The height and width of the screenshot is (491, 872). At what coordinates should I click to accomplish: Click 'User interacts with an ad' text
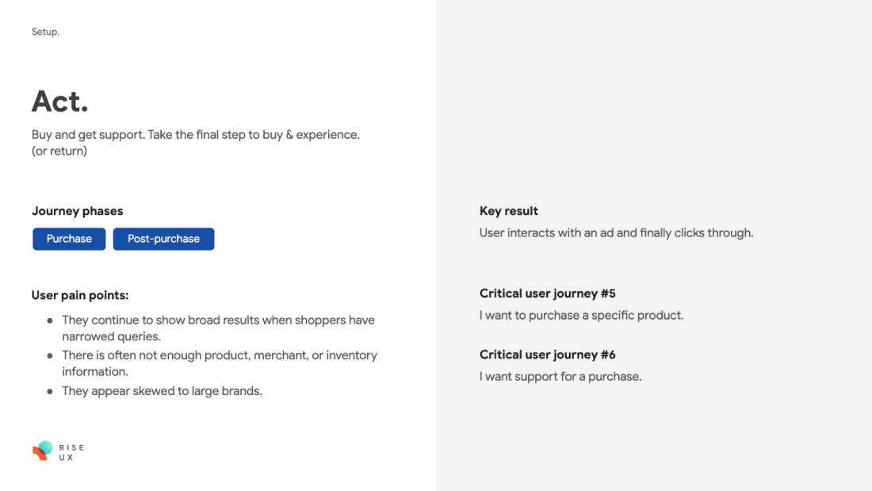coord(616,232)
